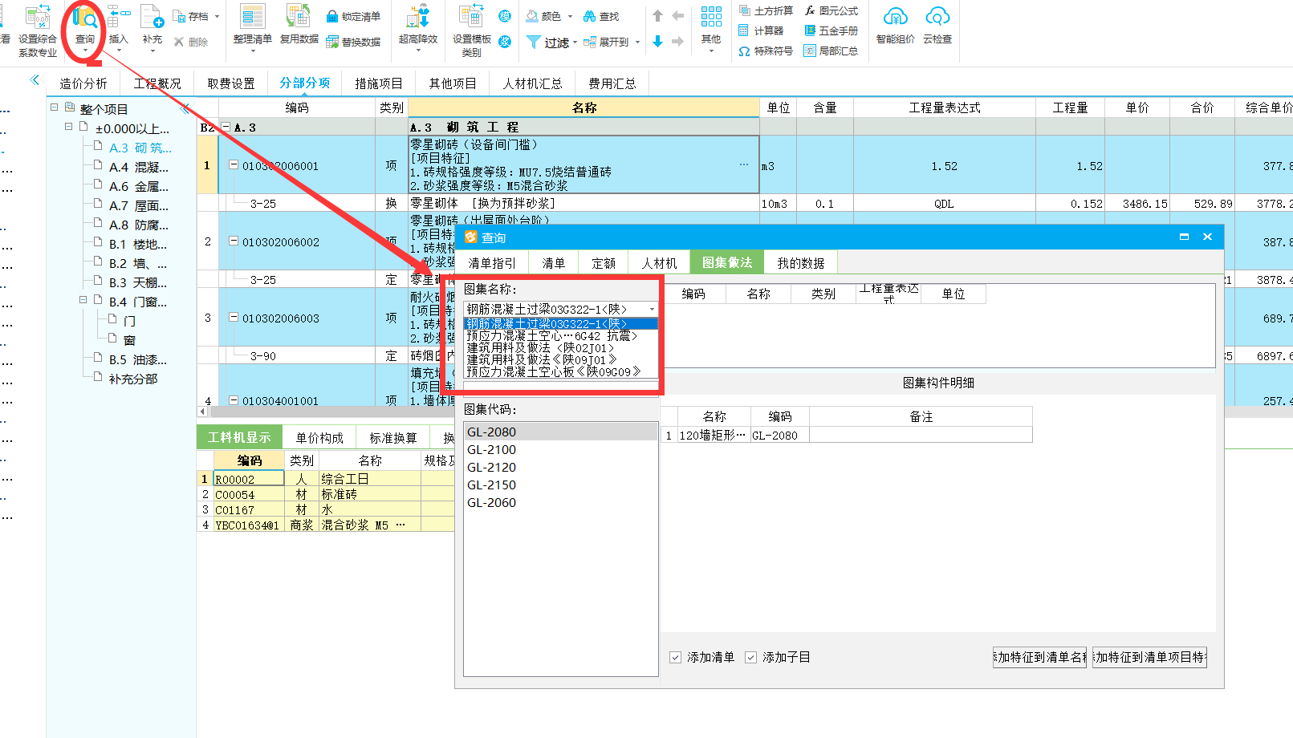Click the 查找 binoculars find icon
This screenshot has height=738, width=1293.
590,16
